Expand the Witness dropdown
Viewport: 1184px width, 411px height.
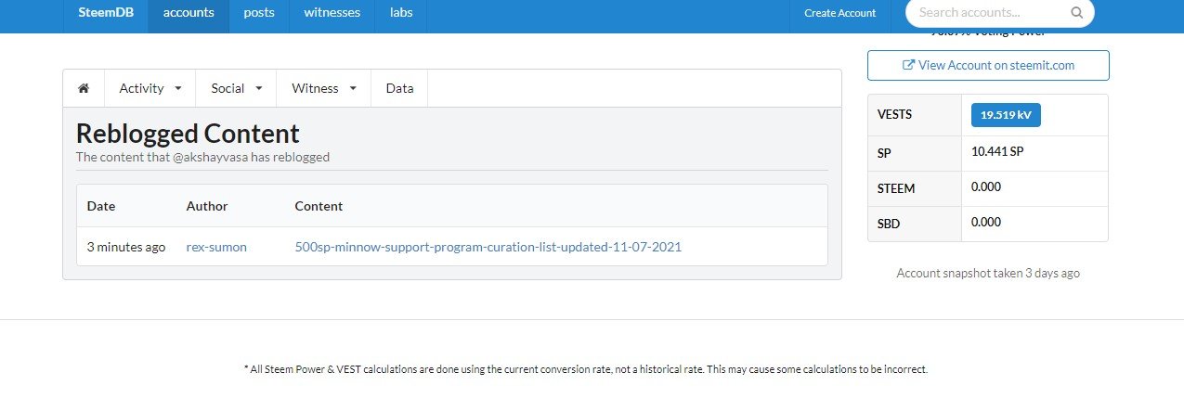pyautogui.click(x=324, y=88)
